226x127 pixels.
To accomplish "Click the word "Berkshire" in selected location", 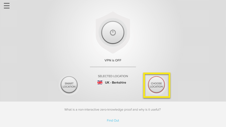I will coord(119,82).
